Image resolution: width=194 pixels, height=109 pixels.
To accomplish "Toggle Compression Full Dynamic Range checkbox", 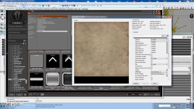I will tap(152, 54).
